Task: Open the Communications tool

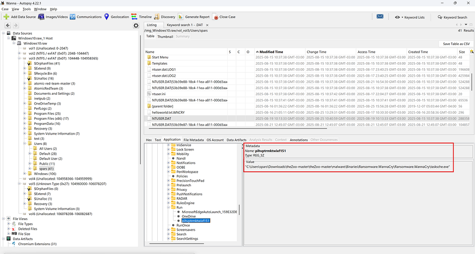Action: pyautogui.click(x=86, y=17)
